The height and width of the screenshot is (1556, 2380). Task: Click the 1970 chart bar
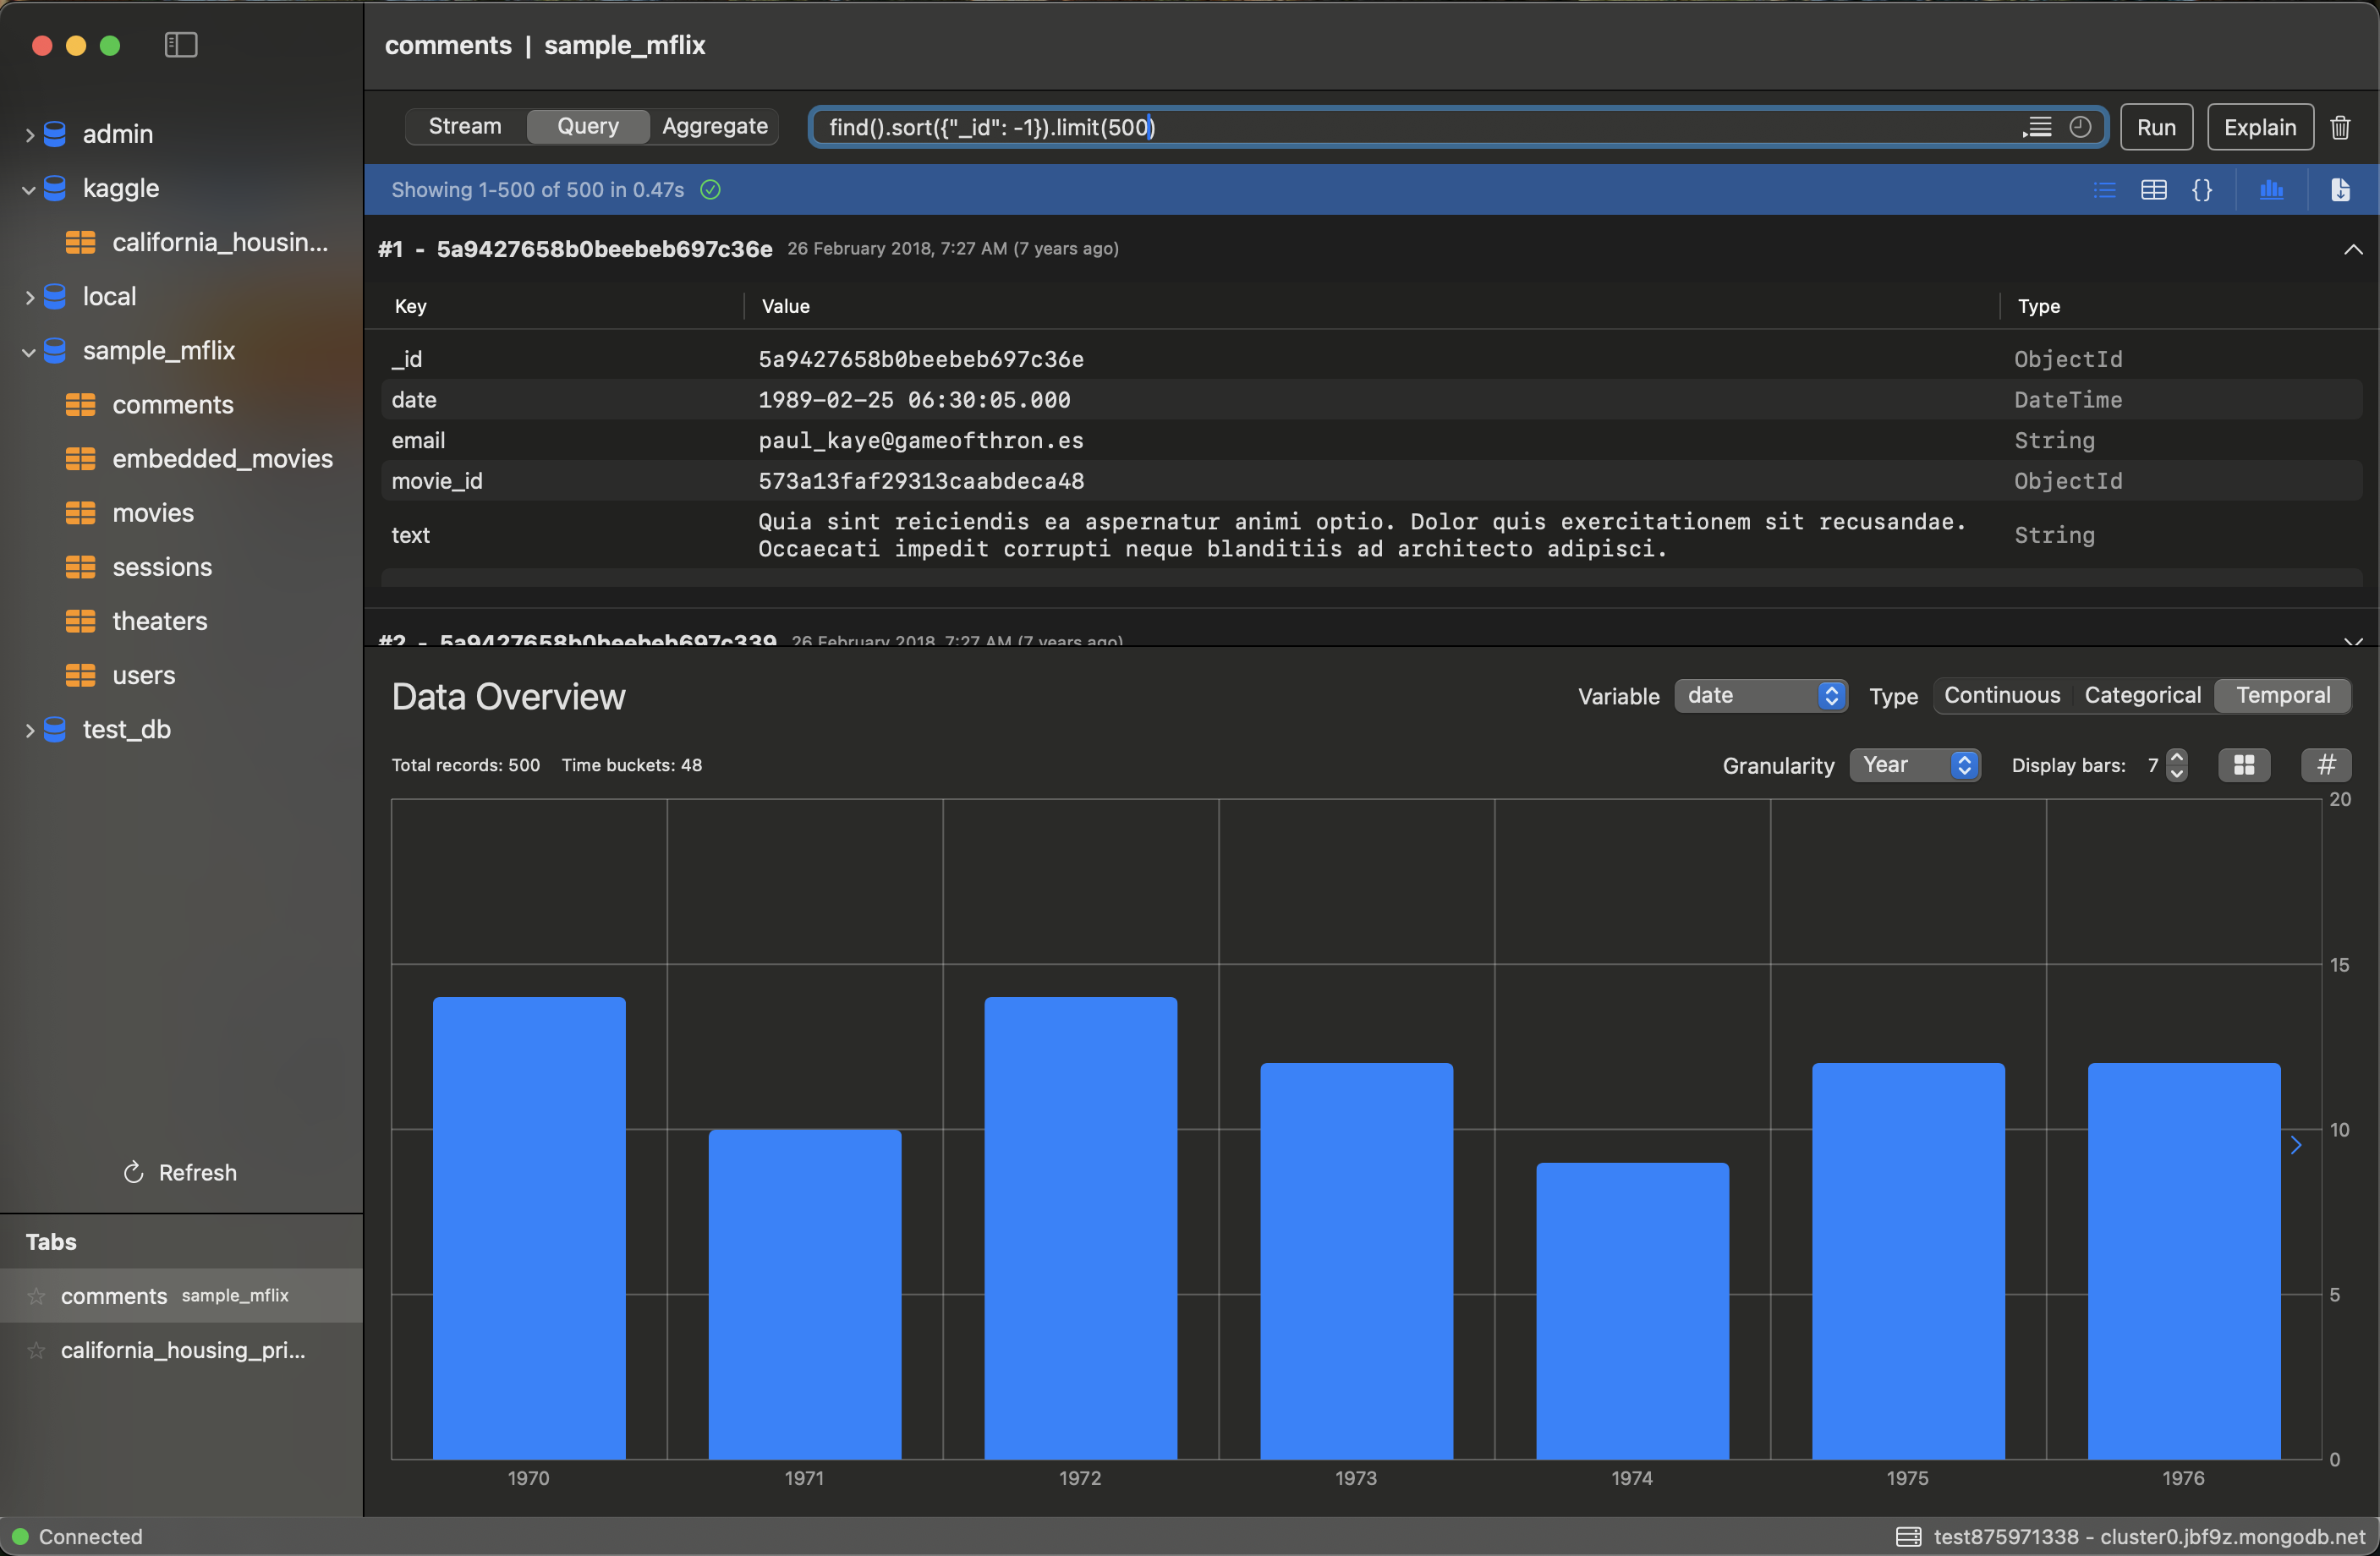529,1228
